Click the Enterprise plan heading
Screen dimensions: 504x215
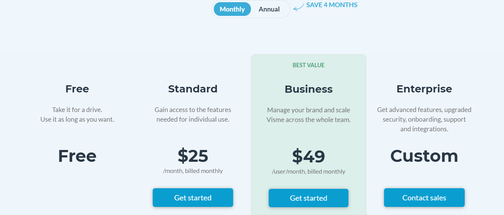(424, 89)
